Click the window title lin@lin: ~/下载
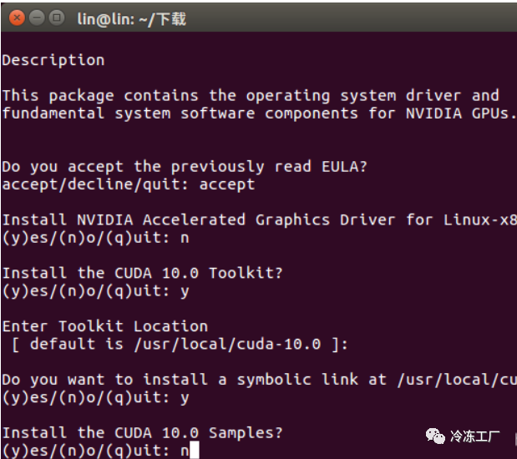This screenshot has width=517, height=459. tap(132, 19)
